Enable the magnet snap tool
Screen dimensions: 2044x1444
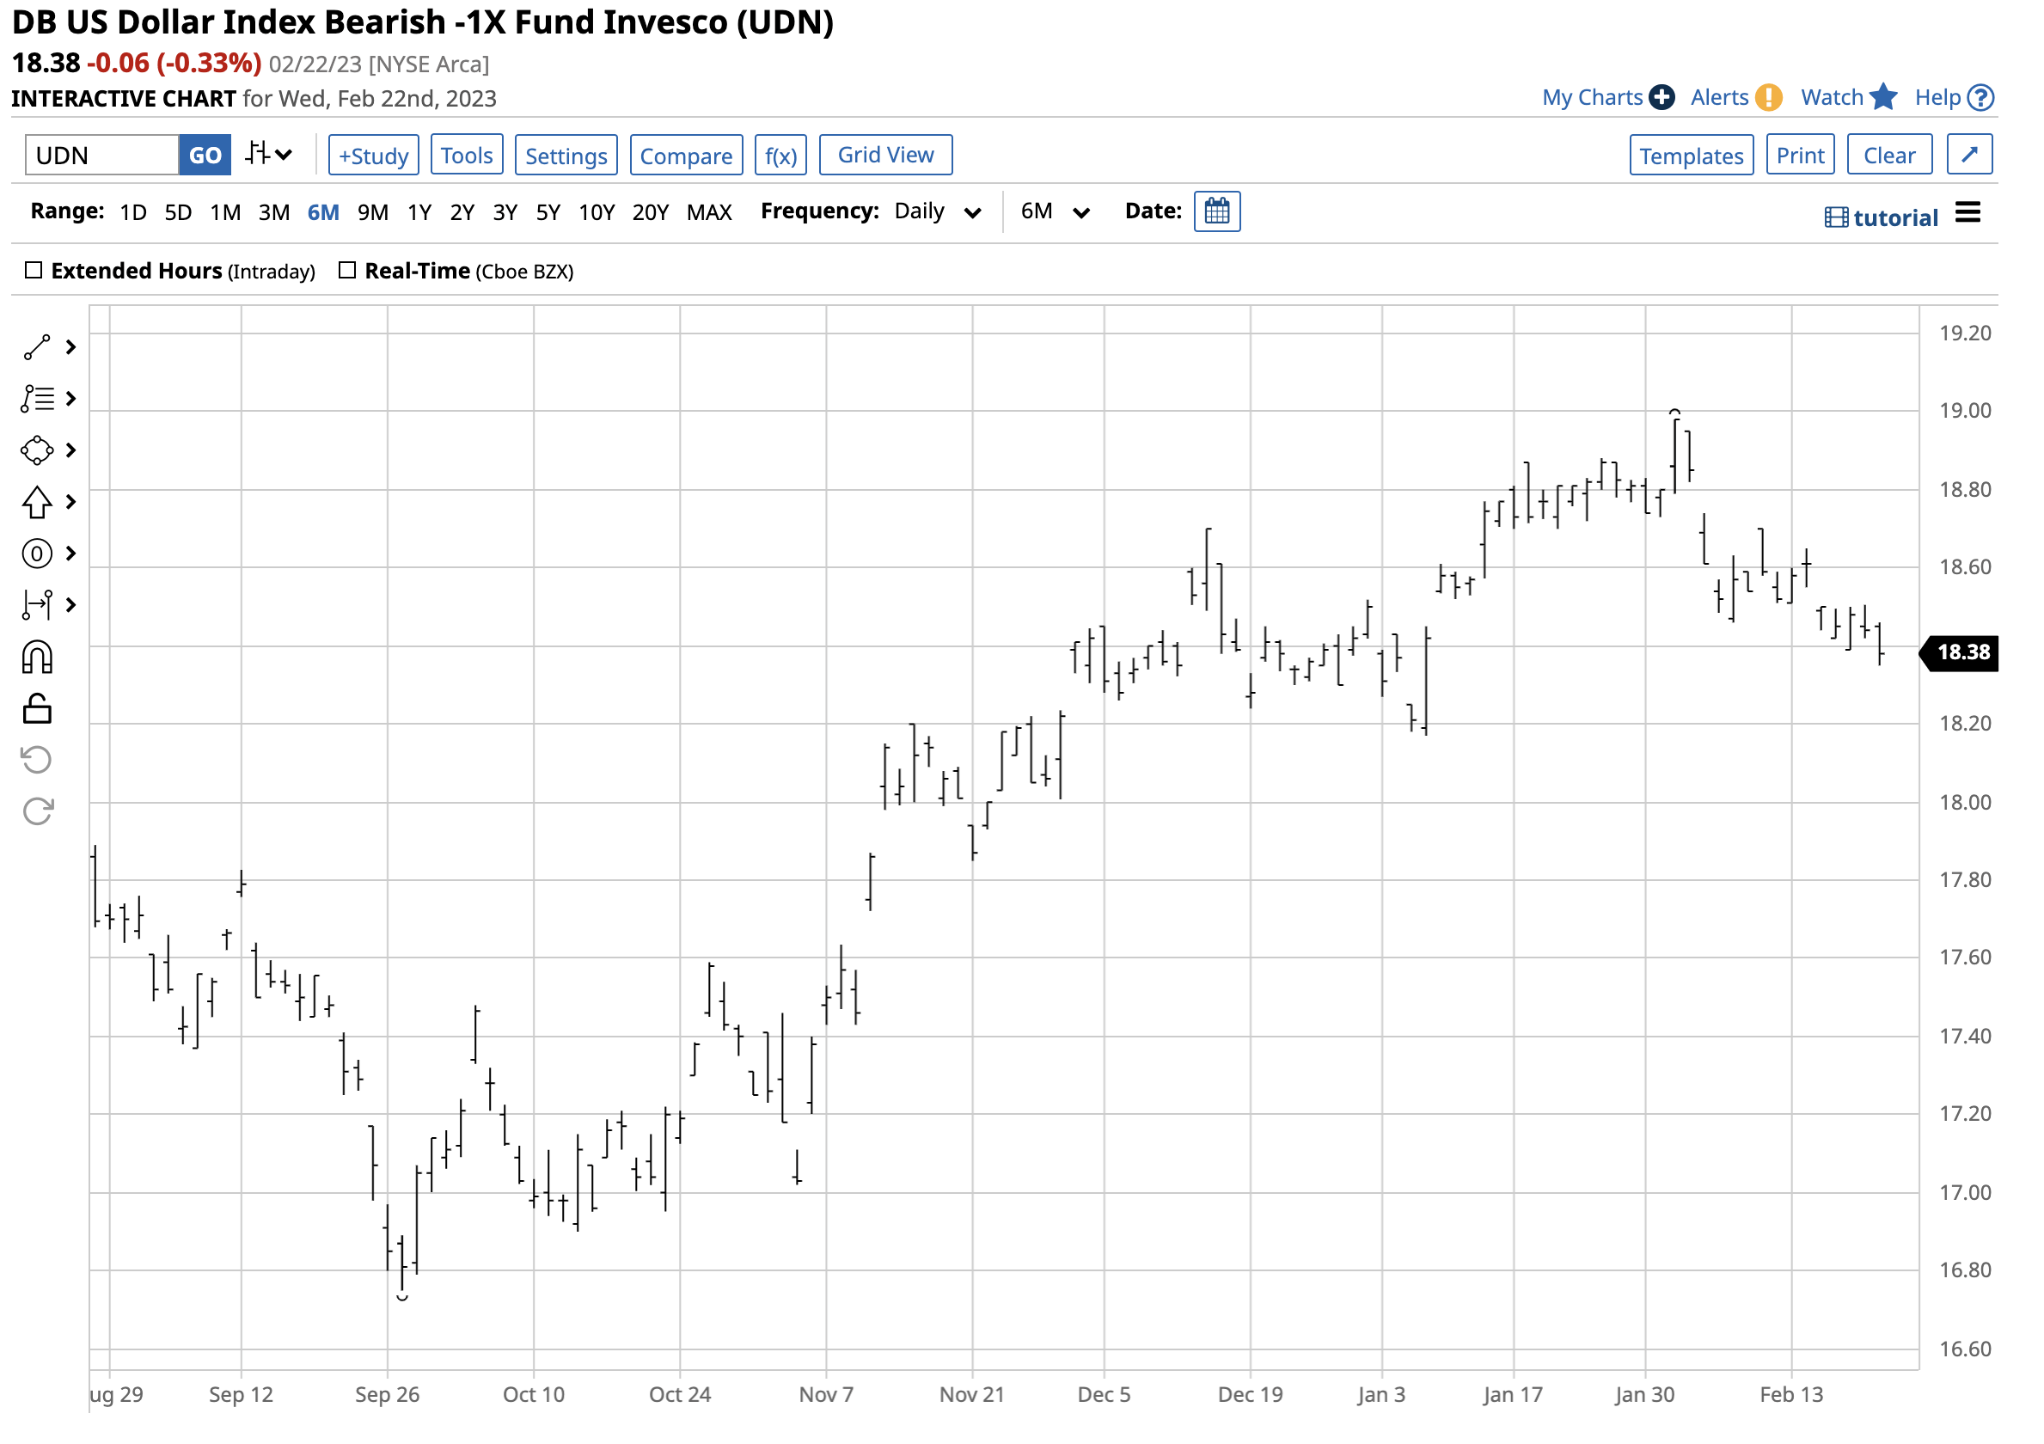(x=35, y=656)
